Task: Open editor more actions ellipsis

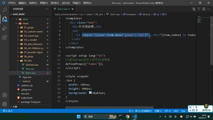Action: 209,9
